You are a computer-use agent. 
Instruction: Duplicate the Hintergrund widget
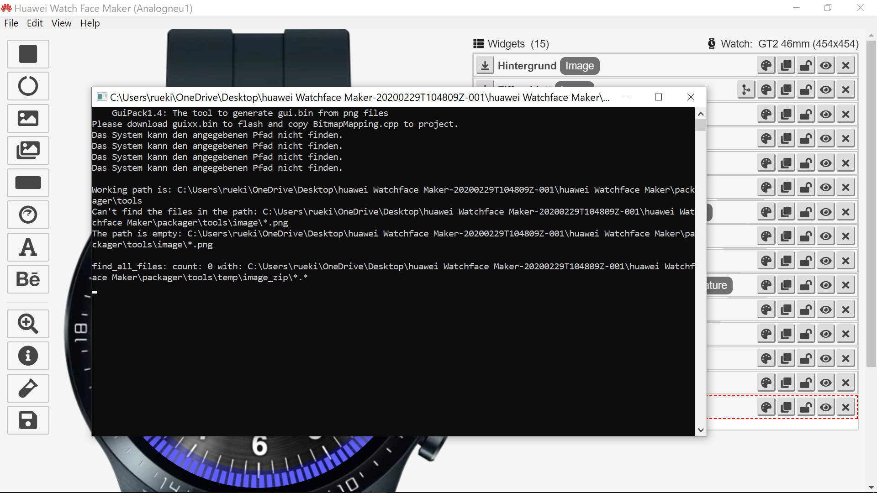coord(786,65)
